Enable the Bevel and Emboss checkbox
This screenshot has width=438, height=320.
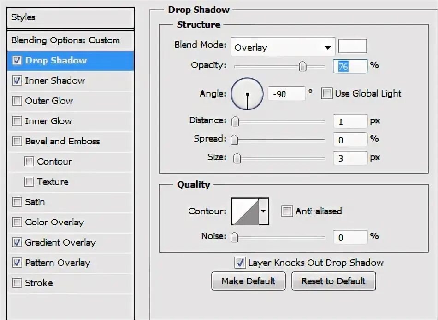point(17,141)
